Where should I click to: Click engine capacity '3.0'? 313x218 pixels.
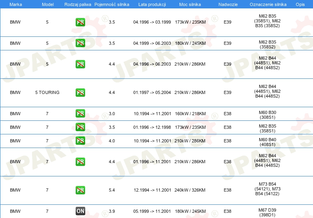(x=112, y=114)
